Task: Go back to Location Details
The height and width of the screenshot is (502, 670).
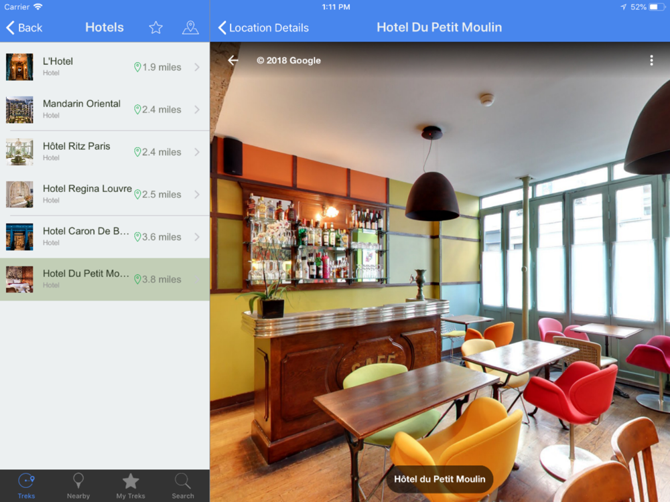Action: 263,27
